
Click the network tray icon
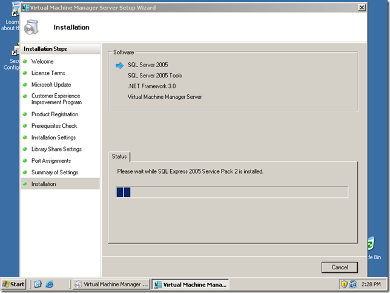click(x=353, y=284)
